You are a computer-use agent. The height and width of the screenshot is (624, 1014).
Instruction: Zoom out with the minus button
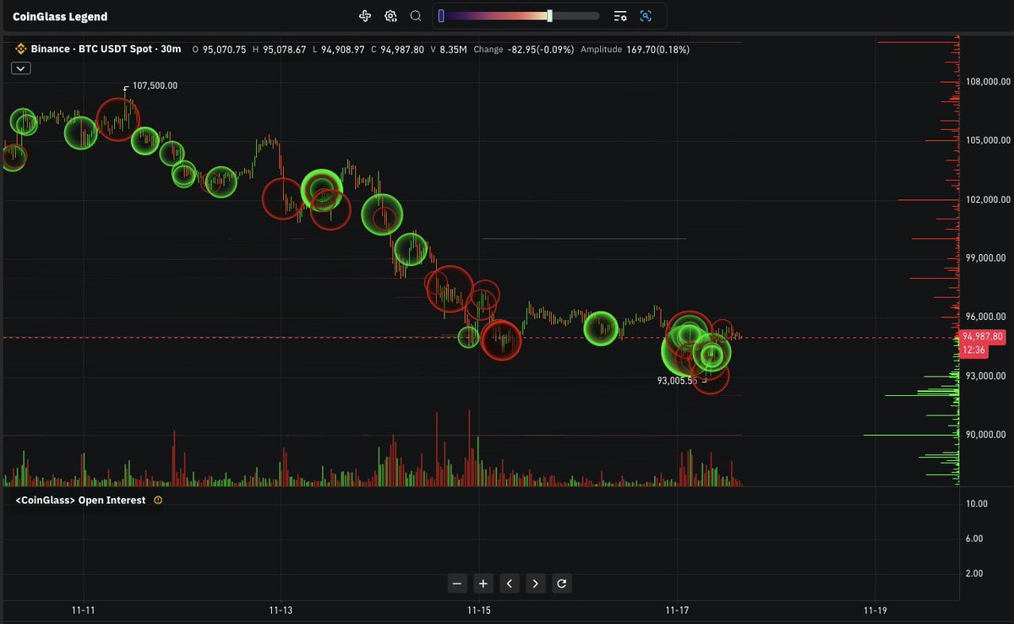[457, 583]
